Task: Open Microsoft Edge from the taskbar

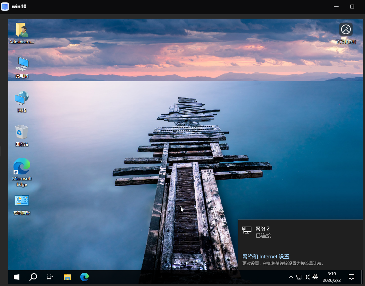Action: coord(84,277)
